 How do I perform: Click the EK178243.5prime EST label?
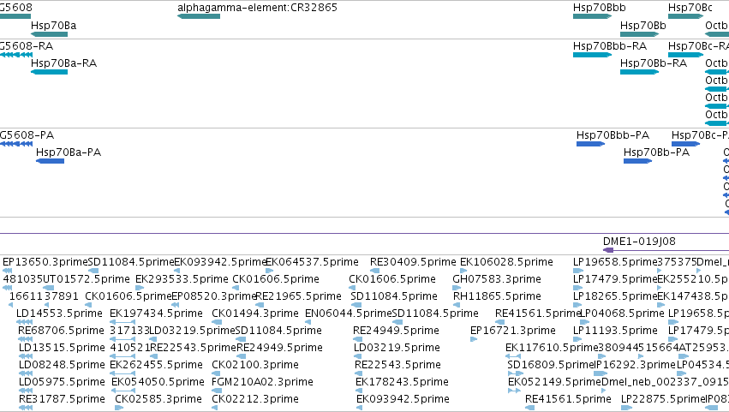click(402, 383)
